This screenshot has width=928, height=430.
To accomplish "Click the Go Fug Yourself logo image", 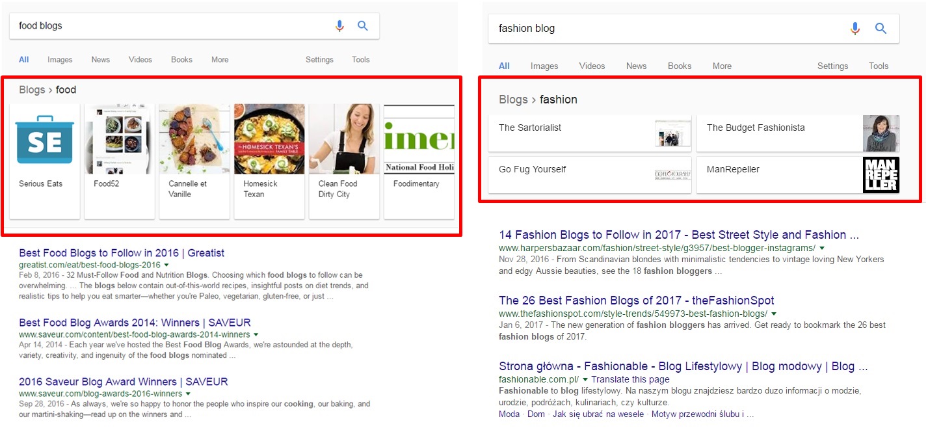I will [x=673, y=175].
